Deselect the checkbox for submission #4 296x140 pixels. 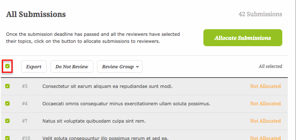[x=7, y=103]
